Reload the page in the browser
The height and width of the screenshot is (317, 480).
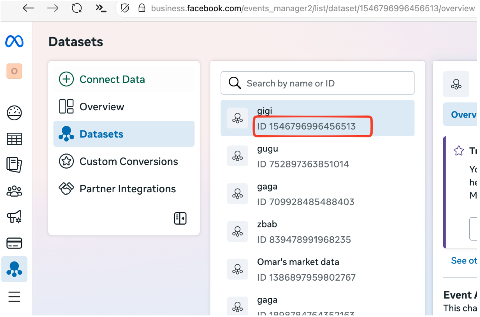point(77,8)
